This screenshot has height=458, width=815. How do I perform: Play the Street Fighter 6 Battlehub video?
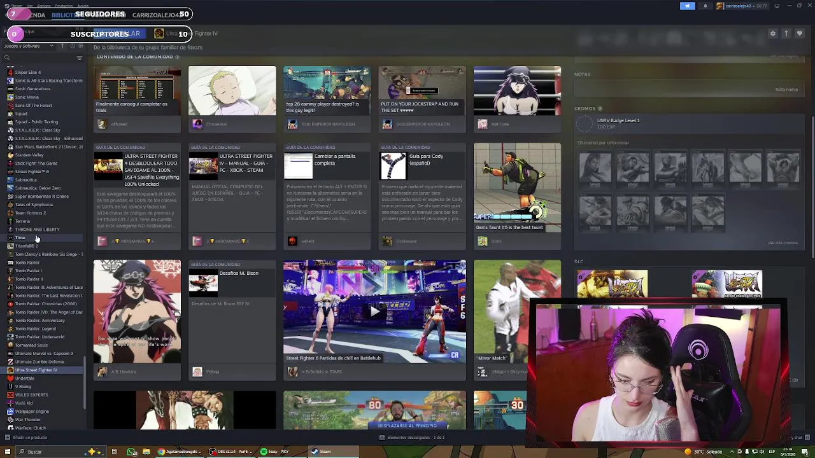pyautogui.click(x=374, y=312)
